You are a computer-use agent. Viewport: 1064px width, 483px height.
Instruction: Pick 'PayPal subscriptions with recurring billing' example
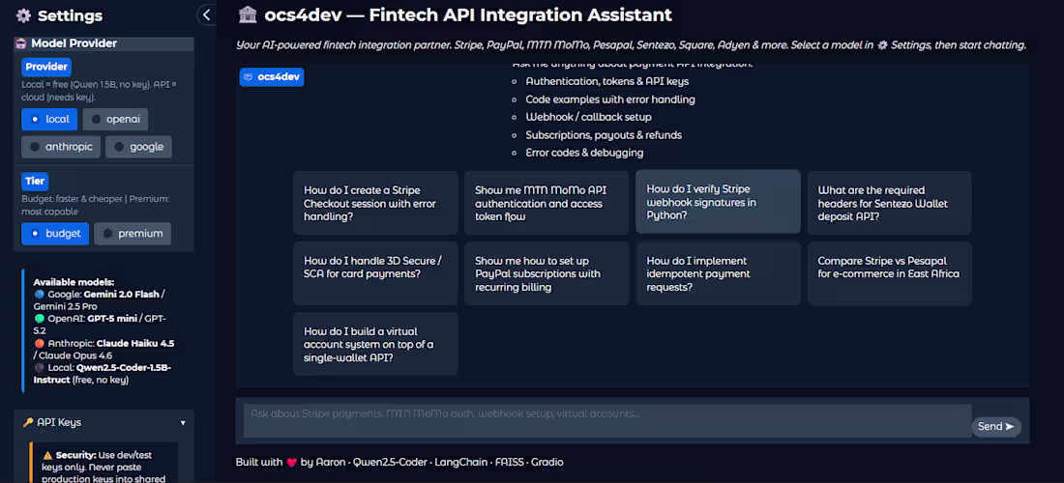click(547, 273)
